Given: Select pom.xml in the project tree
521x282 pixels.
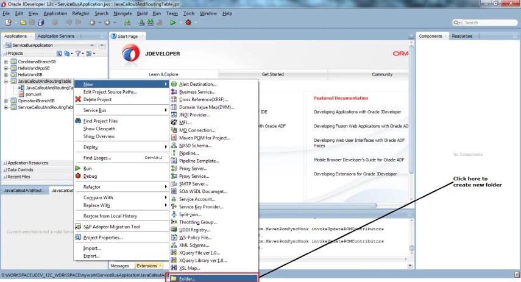Looking at the screenshot, I should [x=34, y=94].
